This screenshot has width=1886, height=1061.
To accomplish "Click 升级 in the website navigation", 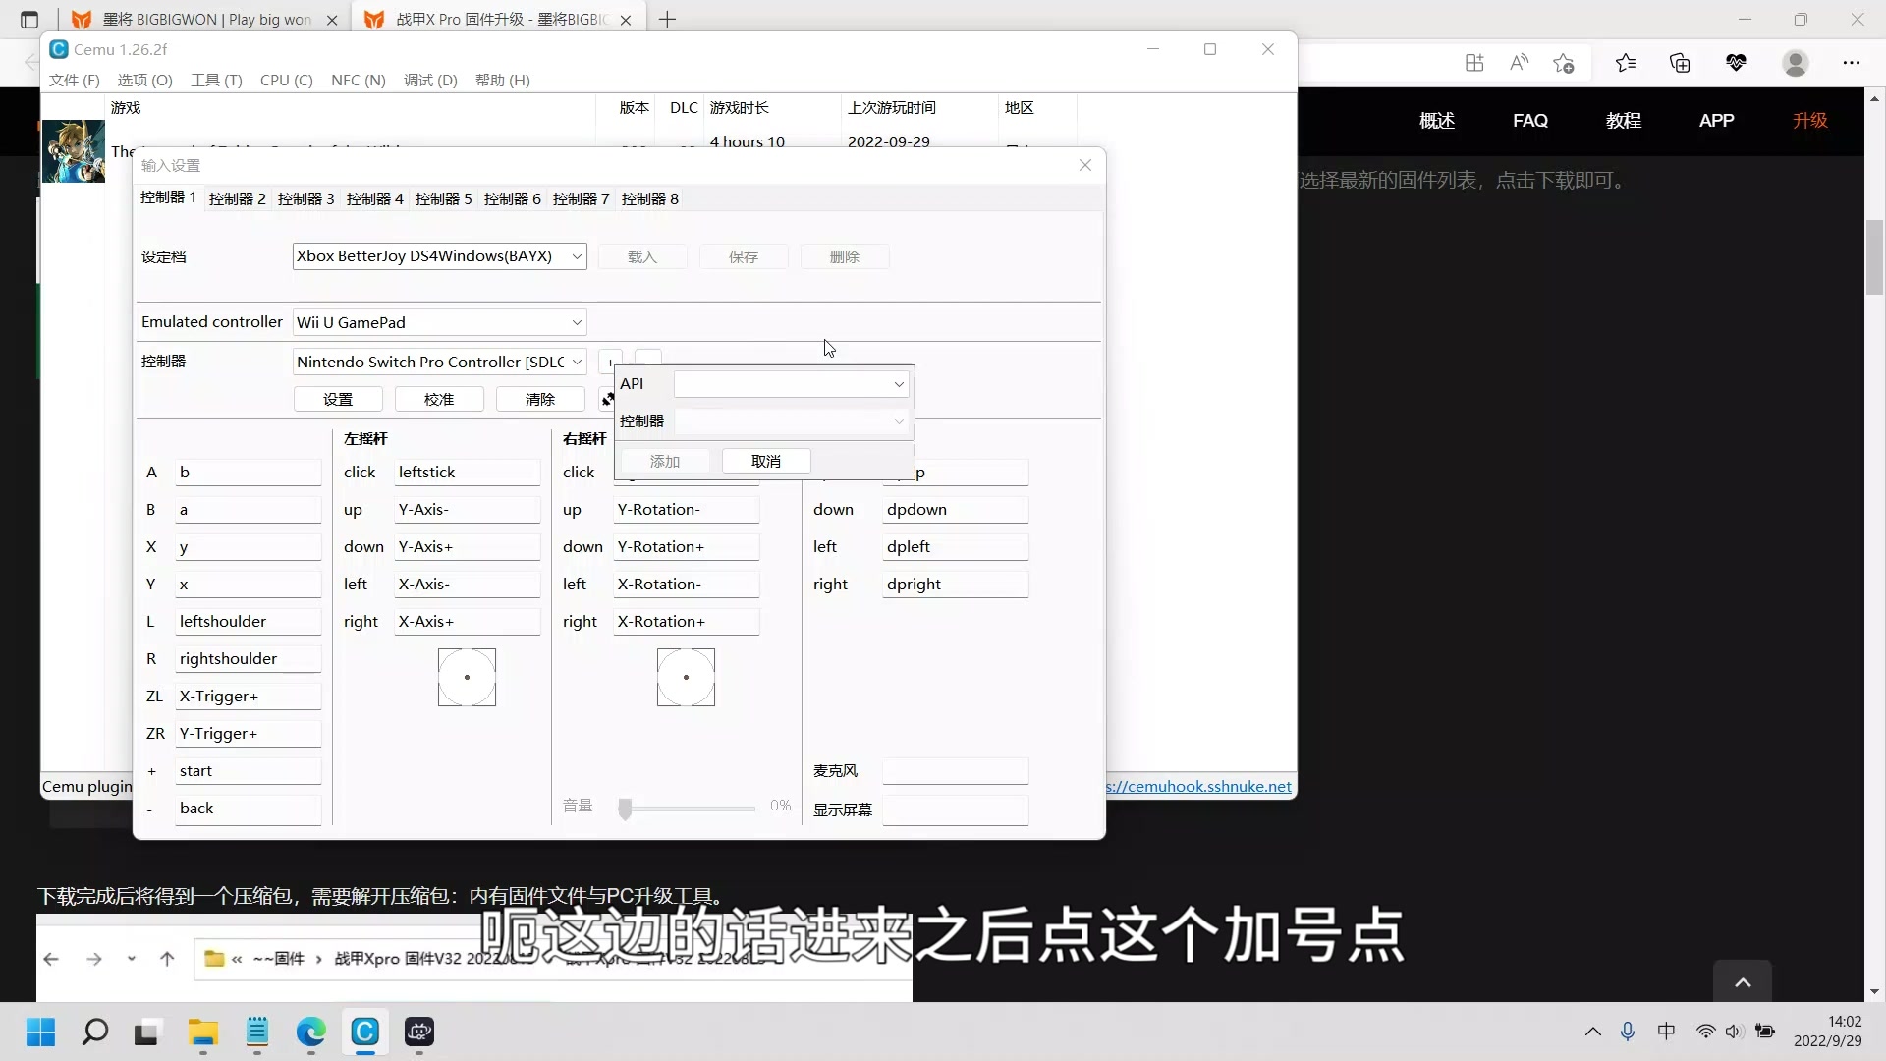I will 1809,121.
